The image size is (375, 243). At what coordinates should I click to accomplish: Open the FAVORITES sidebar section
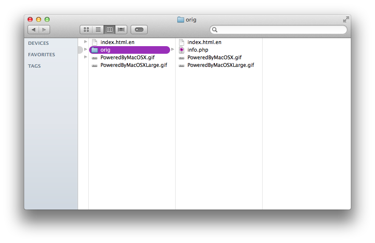[x=42, y=55]
